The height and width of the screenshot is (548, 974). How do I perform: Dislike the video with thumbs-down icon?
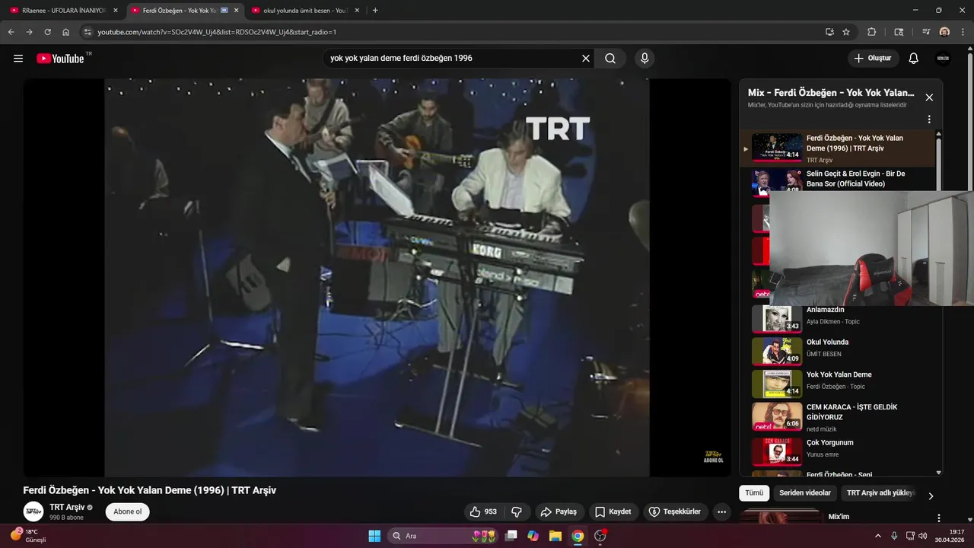point(517,511)
